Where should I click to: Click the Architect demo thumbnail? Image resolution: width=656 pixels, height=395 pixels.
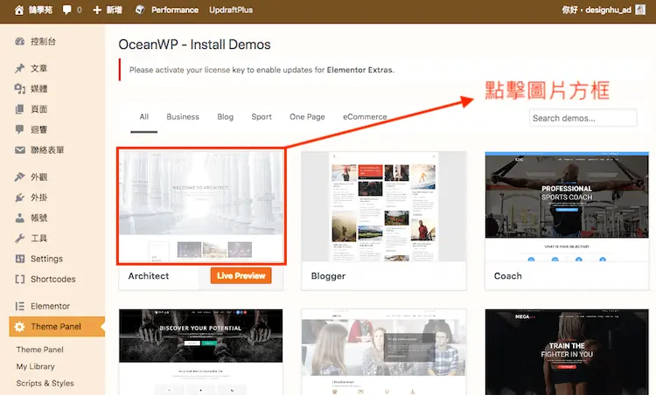[201, 206]
